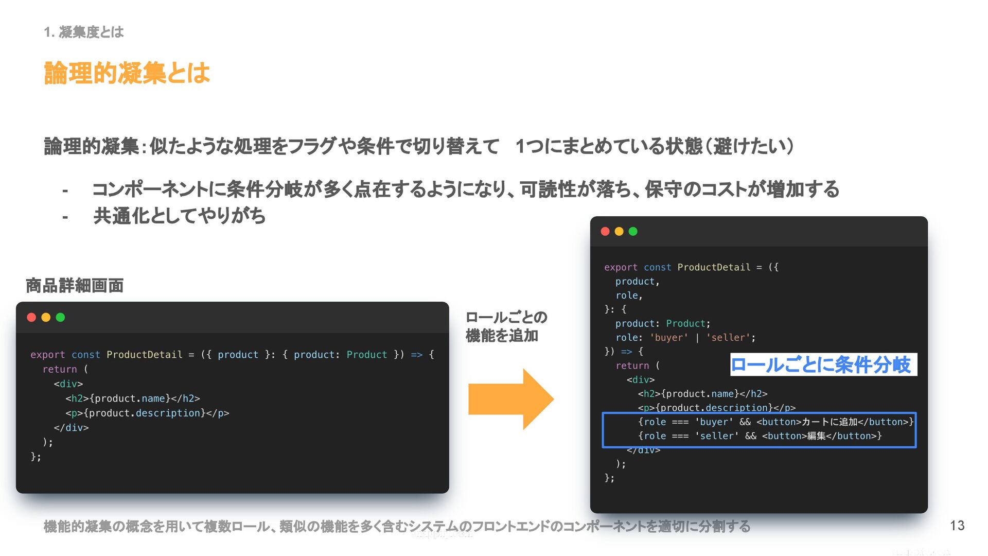Click the 商品詳細画面 label
The height and width of the screenshot is (556, 988).
point(75,286)
